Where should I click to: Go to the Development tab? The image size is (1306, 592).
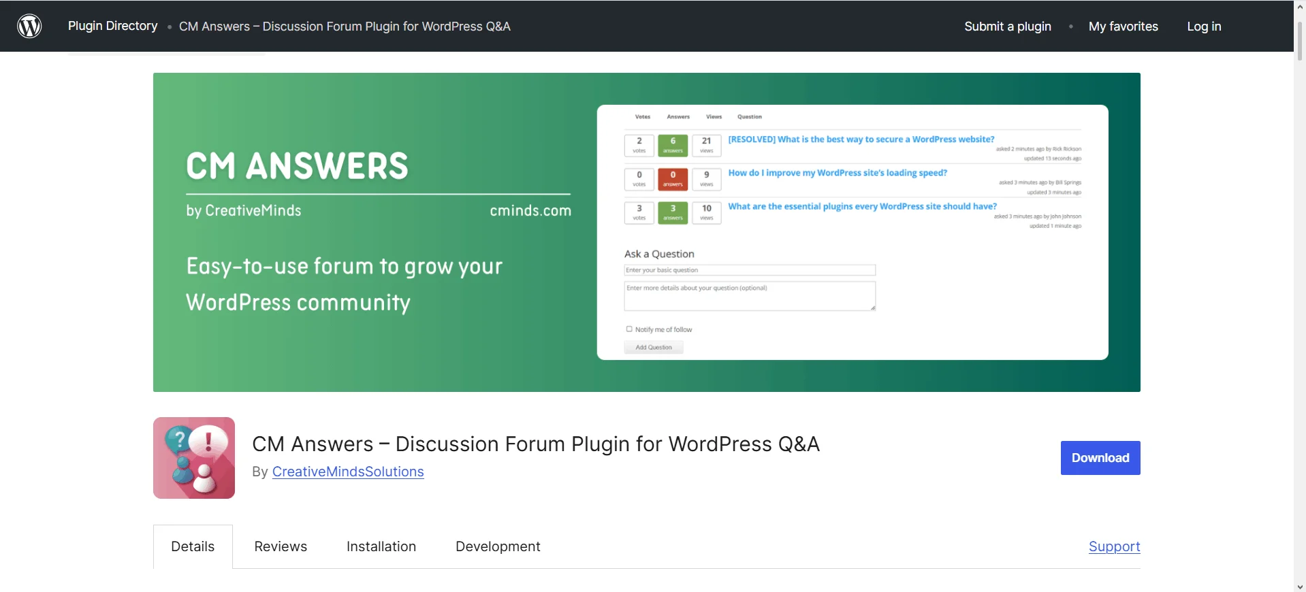[498, 546]
